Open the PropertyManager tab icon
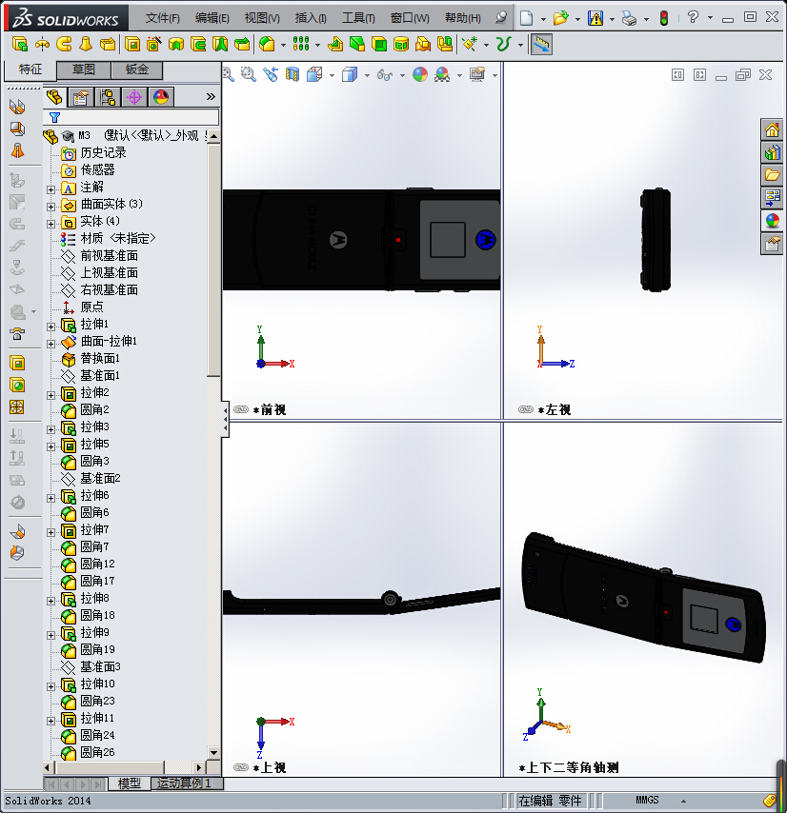Image resolution: width=787 pixels, height=813 pixels. tap(81, 97)
